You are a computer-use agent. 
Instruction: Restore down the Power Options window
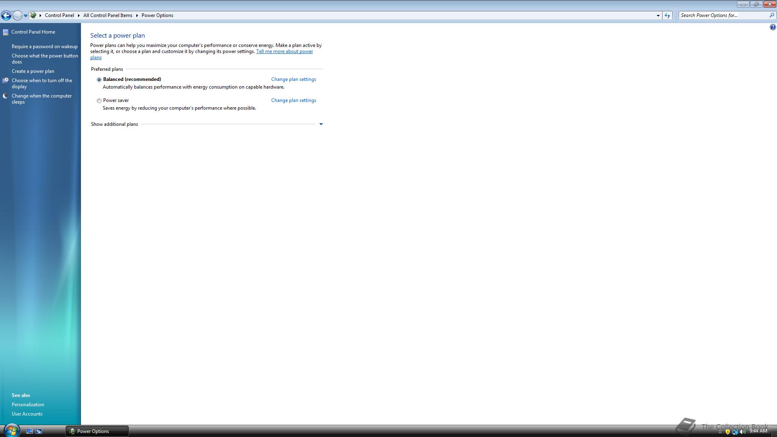point(756,4)
